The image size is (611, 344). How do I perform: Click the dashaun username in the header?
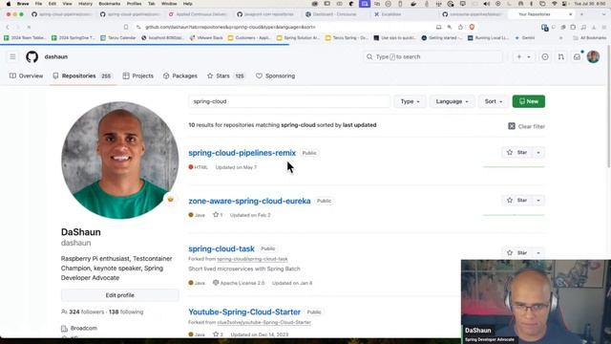coord(56,57)
